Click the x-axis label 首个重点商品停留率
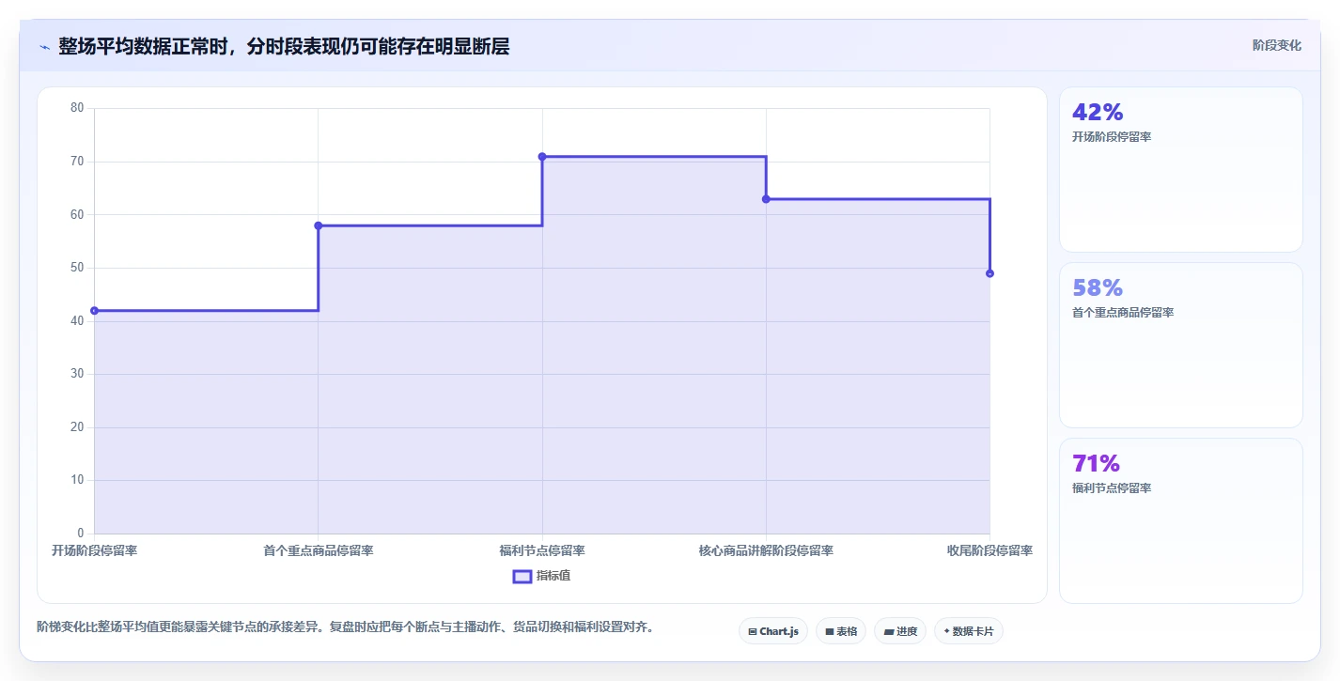The width and height of the screenshot is (1340, 681). coord(319,550)
